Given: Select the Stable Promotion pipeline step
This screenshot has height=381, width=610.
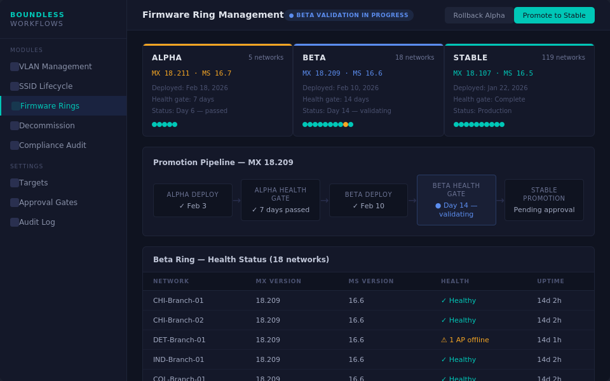Looking at the screenshot, I should coord(544,200).
